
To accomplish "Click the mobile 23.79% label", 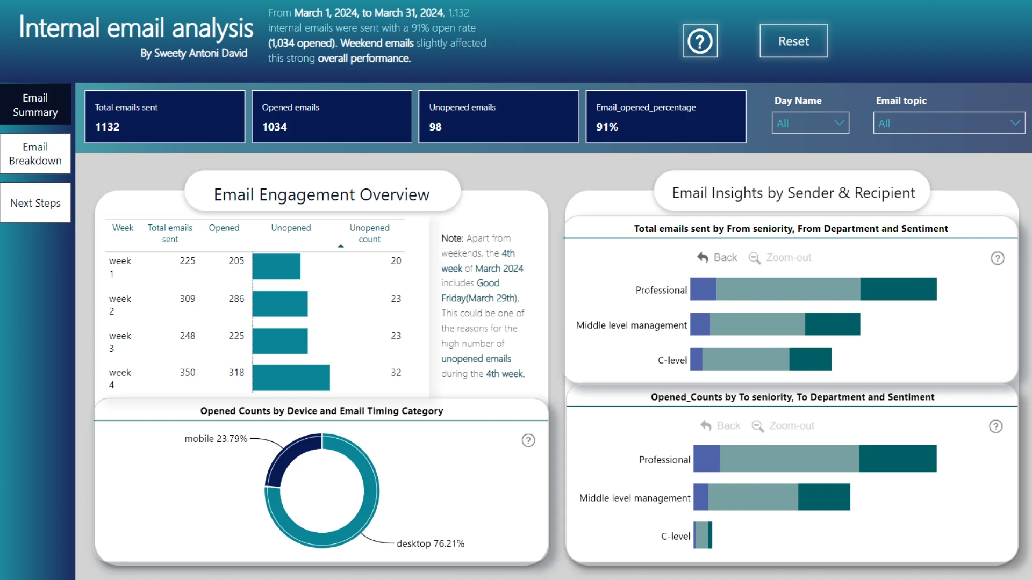I will point(216,439).
